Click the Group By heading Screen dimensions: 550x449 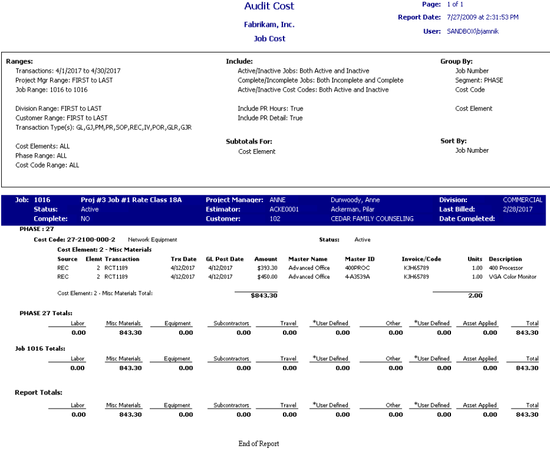pos(456,62)
